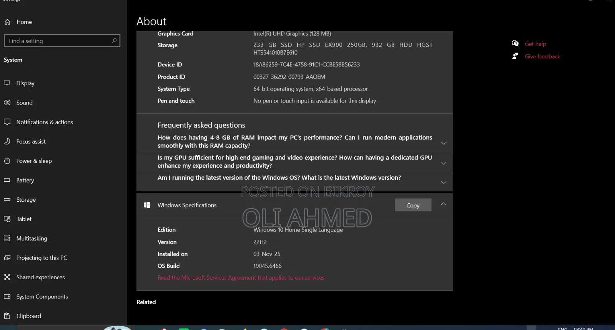This screenshot has width=615, height=330.
Task: Click the Storage drives value text
Action: tap(343, 49)
